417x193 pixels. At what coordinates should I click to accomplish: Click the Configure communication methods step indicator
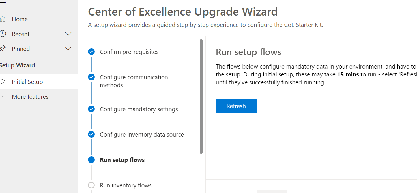pos(91,77)
